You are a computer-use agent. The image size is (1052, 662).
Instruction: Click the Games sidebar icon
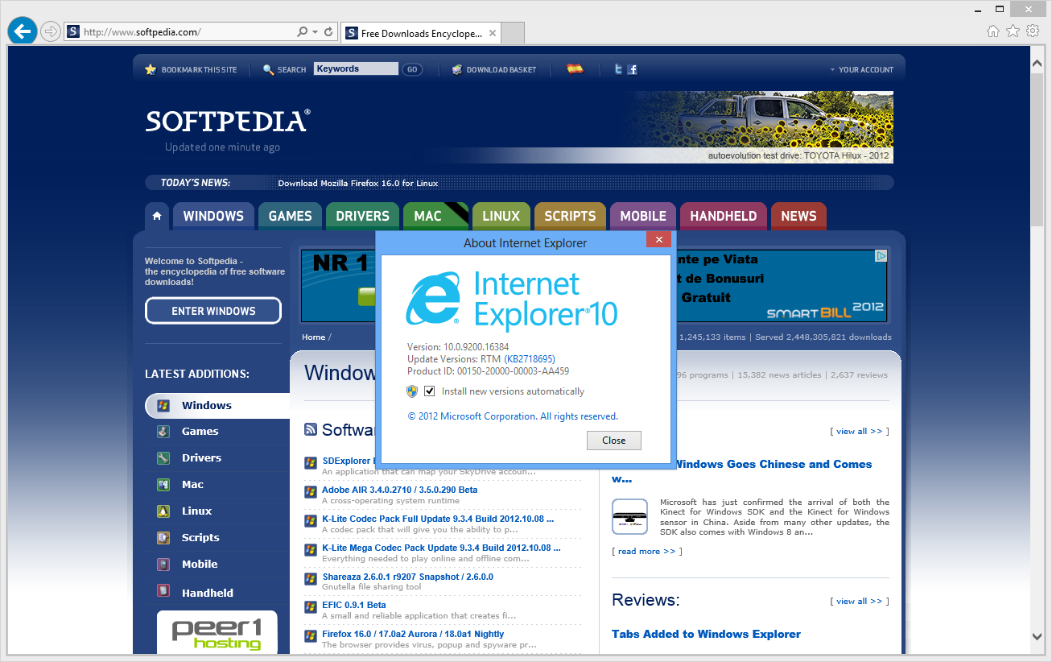[163, 432]
